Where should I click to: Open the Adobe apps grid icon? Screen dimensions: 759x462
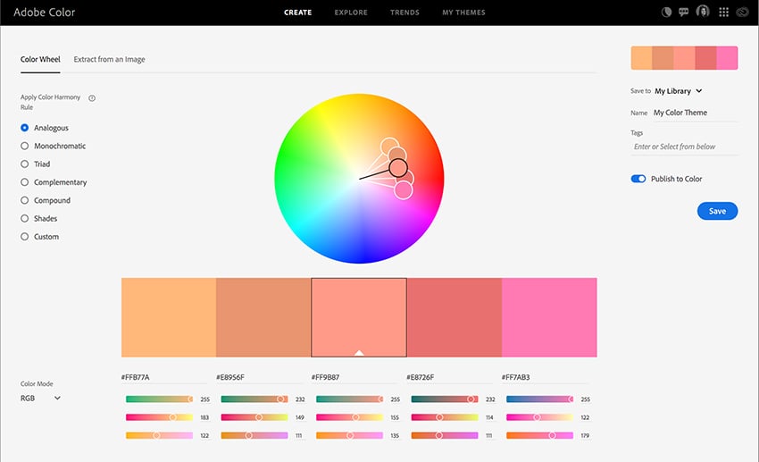(x=723, y=13)
